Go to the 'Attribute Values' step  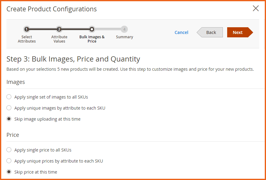(59, 39)
